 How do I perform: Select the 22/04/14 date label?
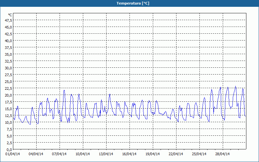point(176,154)
